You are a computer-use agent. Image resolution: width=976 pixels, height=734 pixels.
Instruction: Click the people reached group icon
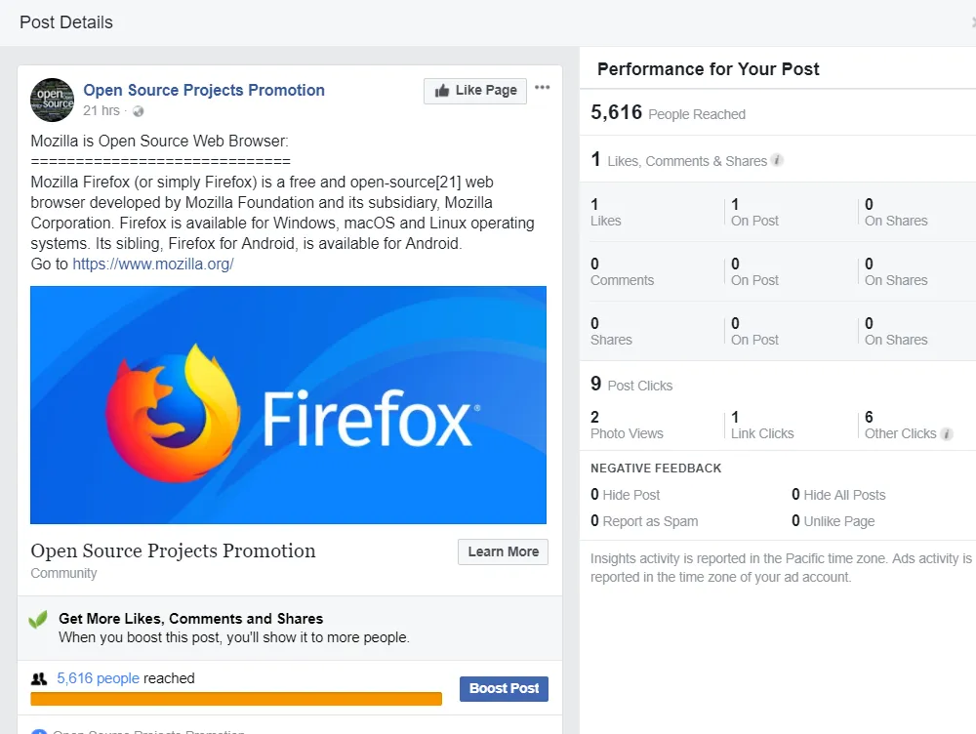click(39, 678)
